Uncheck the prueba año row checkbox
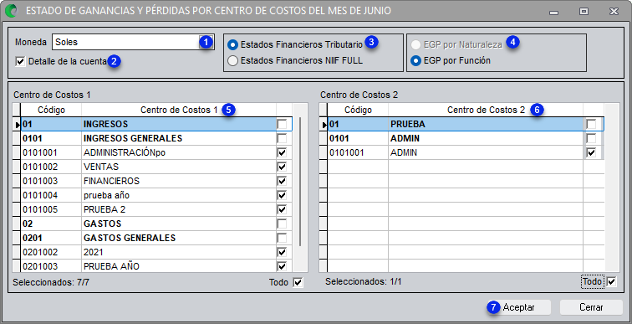 pos(282,195)
